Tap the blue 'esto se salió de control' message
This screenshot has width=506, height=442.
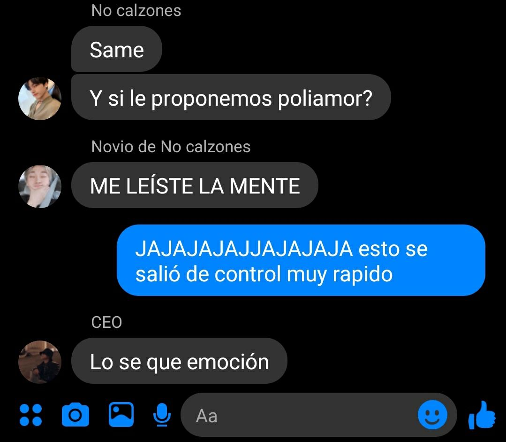(x=301, y=260)
